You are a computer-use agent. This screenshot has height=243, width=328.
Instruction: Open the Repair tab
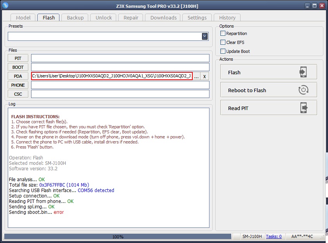coord(131,17)
